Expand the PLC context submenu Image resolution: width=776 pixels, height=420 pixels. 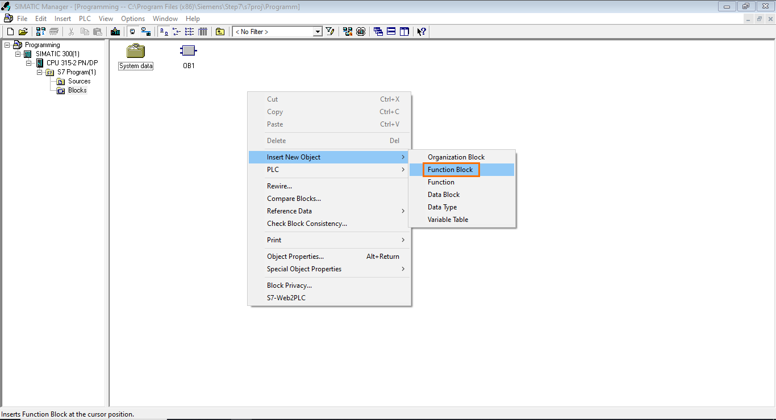[x=329, y=170]
